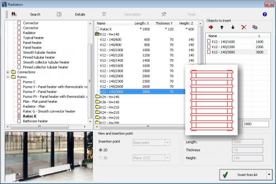Sort list by the Name column header
This screenshot has width=276, height=184.
pos(101,24)
